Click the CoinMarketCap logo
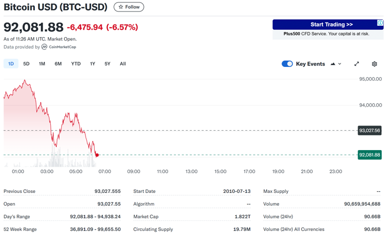Screen dimensions: 387x238 point(59,47)
